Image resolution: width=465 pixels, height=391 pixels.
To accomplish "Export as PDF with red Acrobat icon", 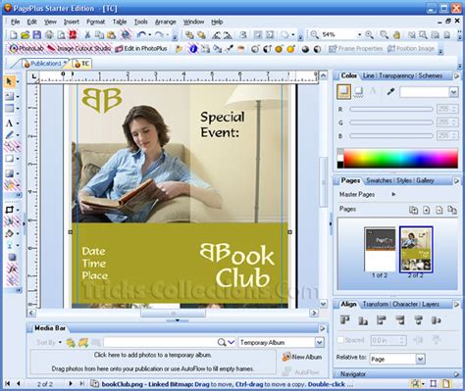I will (73, 35).
